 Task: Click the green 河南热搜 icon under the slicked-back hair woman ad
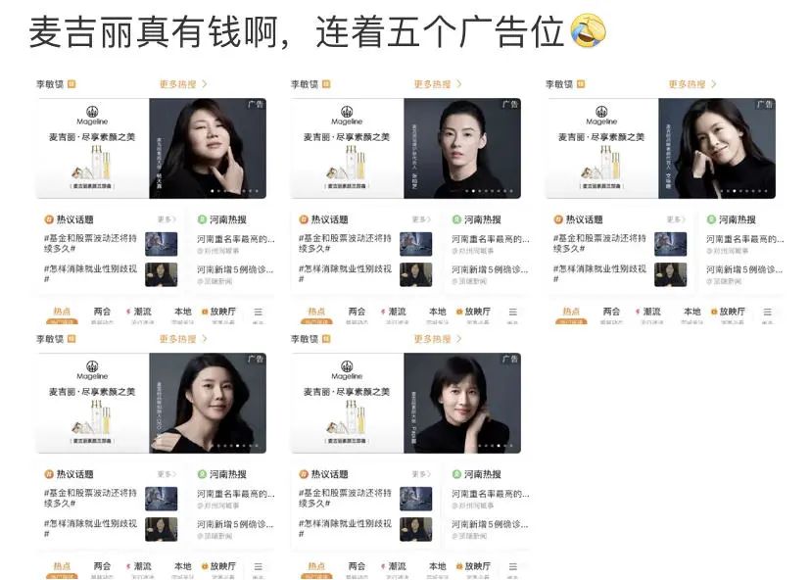[456, 219]
